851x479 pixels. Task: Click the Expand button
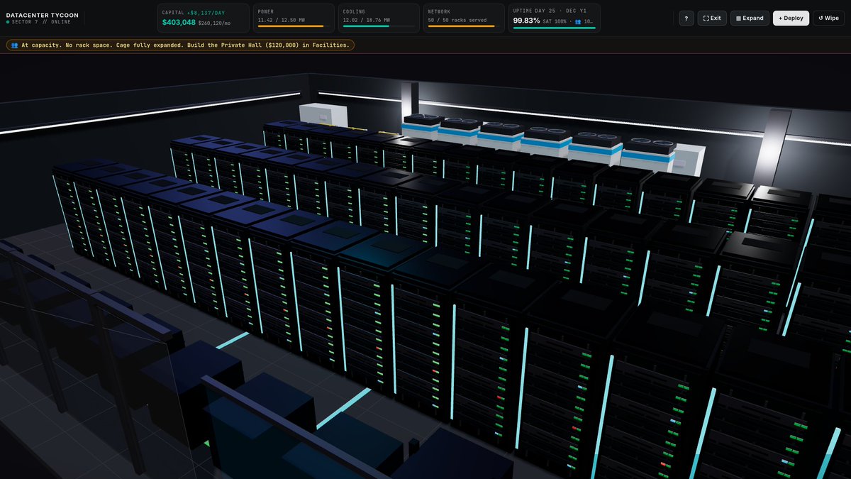point(750,18)
